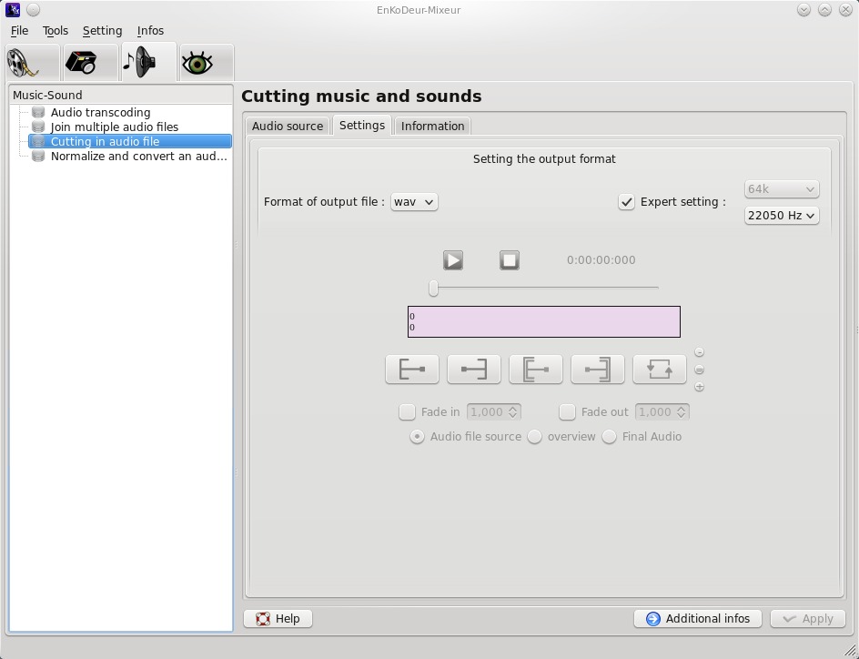
Task: Select Join multiple audio files
Action: (x=115, y=127)
